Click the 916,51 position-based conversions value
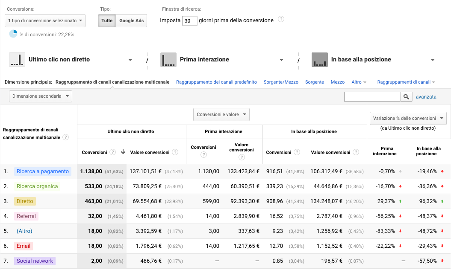This screenshot has width=451, height=270. tap(274, 171)
